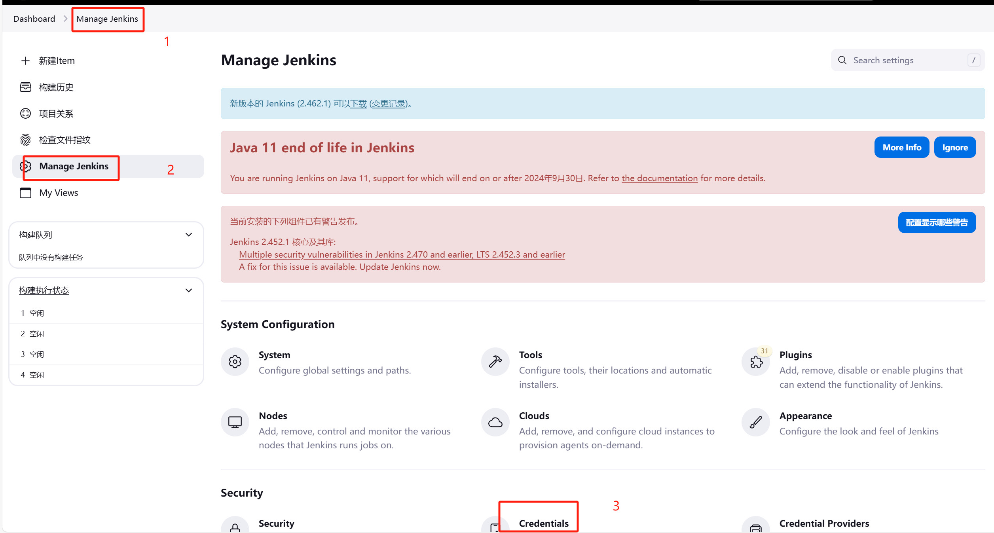The width and height of the screenshot is (994, 533).
Task: Click the fingerprint icon for 检查文件指纹
Action: pyautogui.click(x=25, y=140)
